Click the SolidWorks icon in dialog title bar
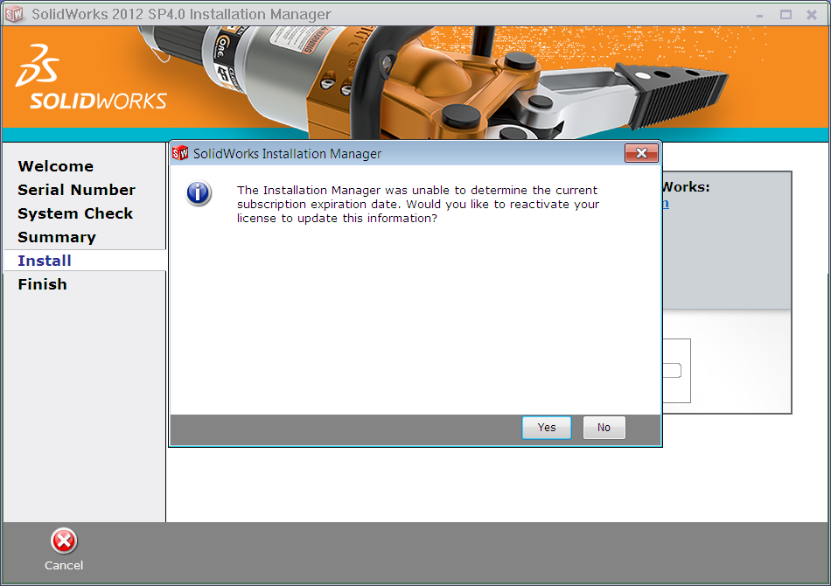This screenshot has width=831, height=586. pyautogui.click(x=180, y=153)
